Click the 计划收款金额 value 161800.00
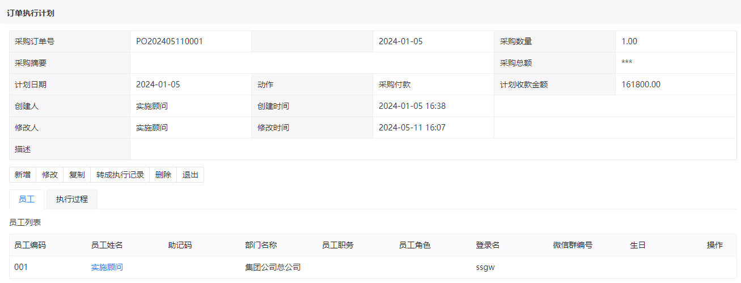Screen dimensions: 741x283 [641, 85]
